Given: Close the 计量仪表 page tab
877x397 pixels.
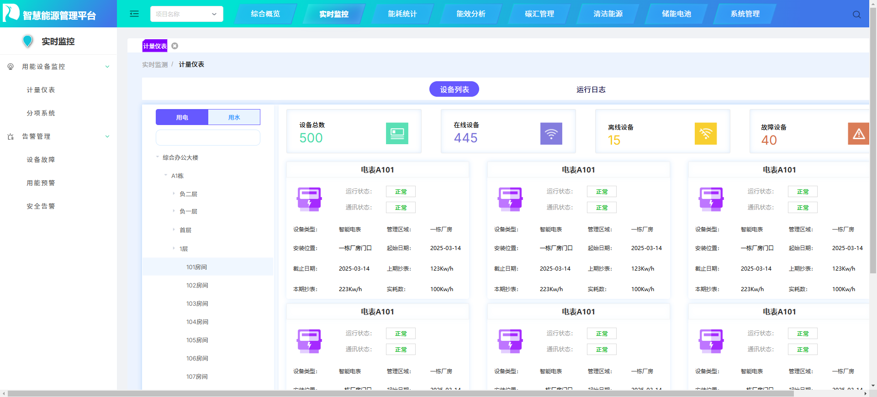Looking at the screenshot, I should pyautogui.click(x=174, y=46).
